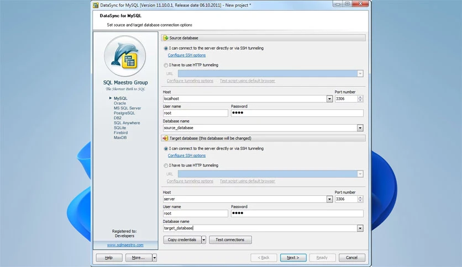Viewport: 462px width, 267px height.
Task: Close the DataSync window
Action: [x=361, y=4]
